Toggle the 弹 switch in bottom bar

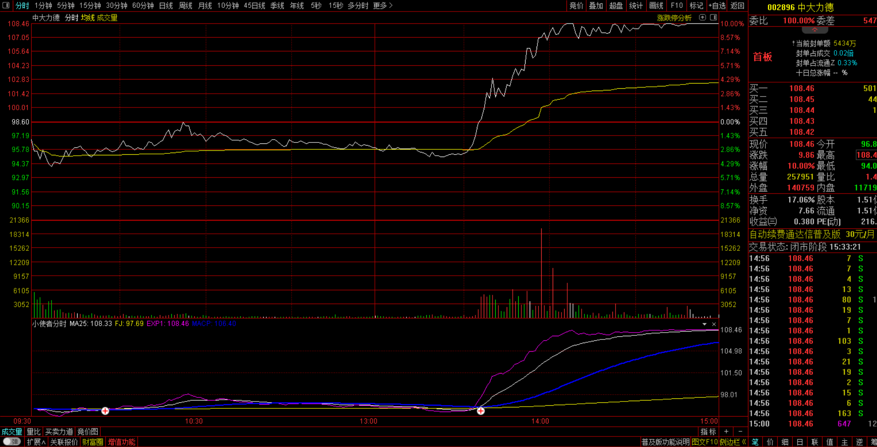(11, 442)
